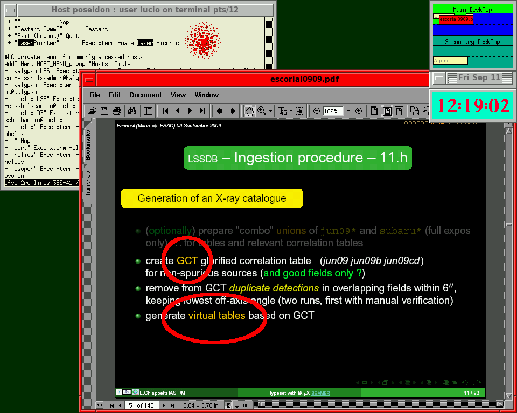The image size is (517, 413).
Task: Expand the text select tool options arrow
Action: pos(291,111)
